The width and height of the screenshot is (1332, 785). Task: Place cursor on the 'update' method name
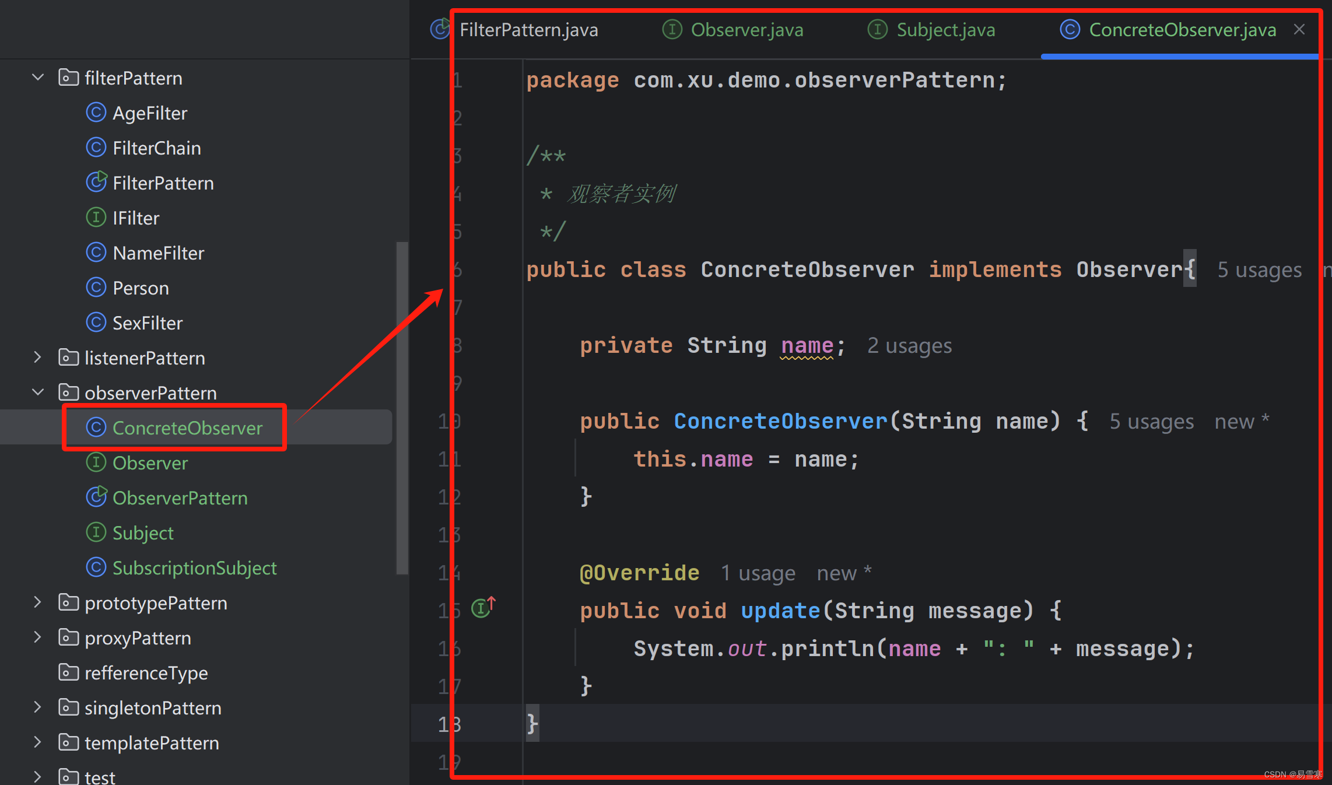(780, 611)
